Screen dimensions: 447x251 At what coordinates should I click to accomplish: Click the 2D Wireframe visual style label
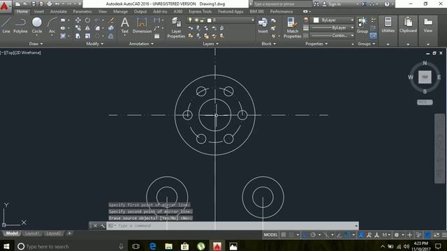tap(28, 53)
